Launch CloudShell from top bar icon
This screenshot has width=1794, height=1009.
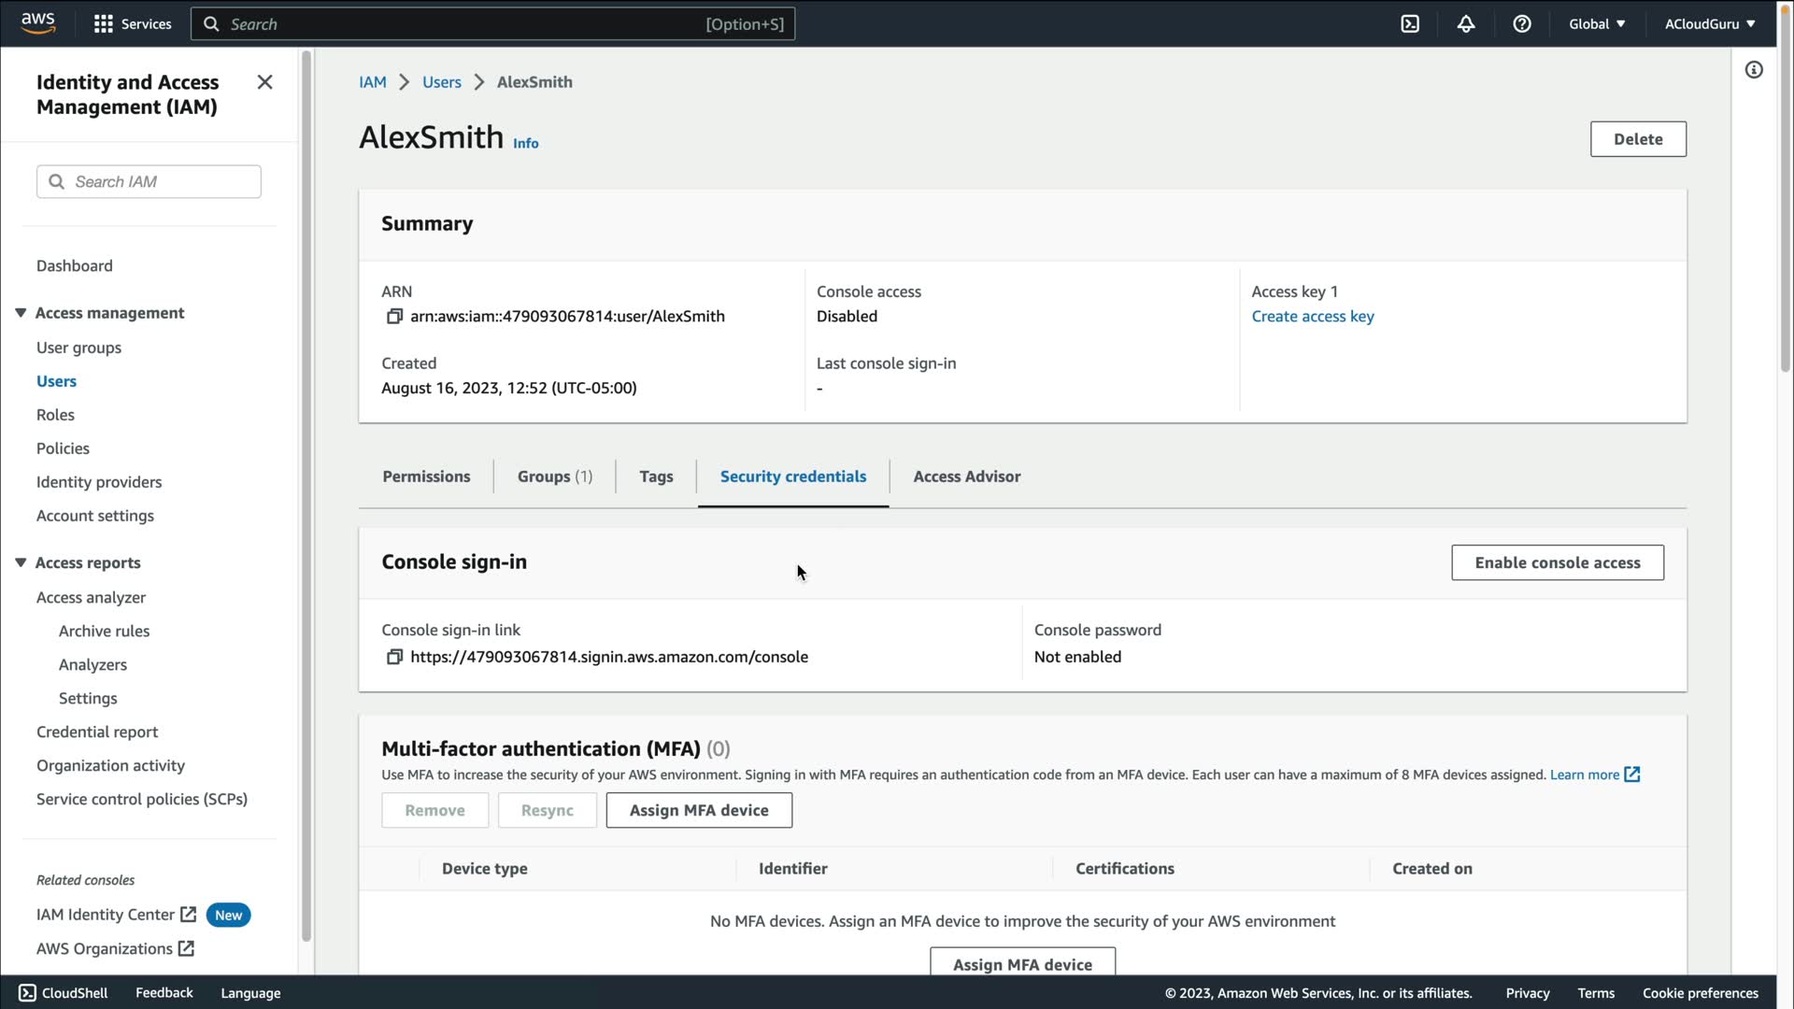[x=1410, y=24]
